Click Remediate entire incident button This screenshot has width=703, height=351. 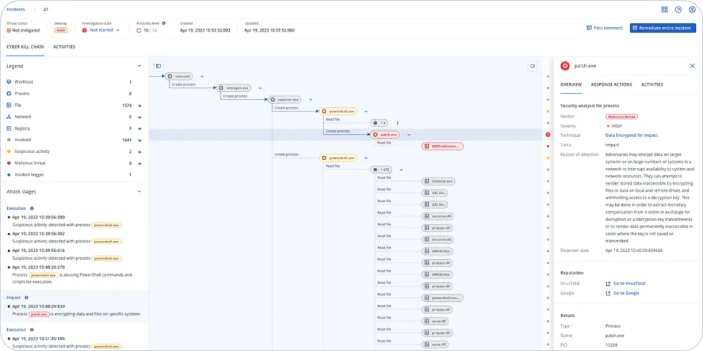[663, 28]
